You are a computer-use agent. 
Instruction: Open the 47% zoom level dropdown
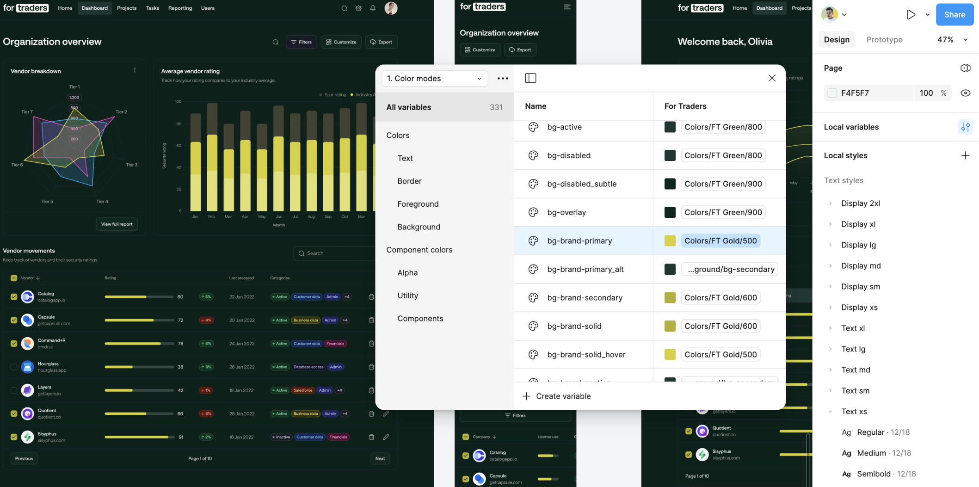[x=952, y=40]
